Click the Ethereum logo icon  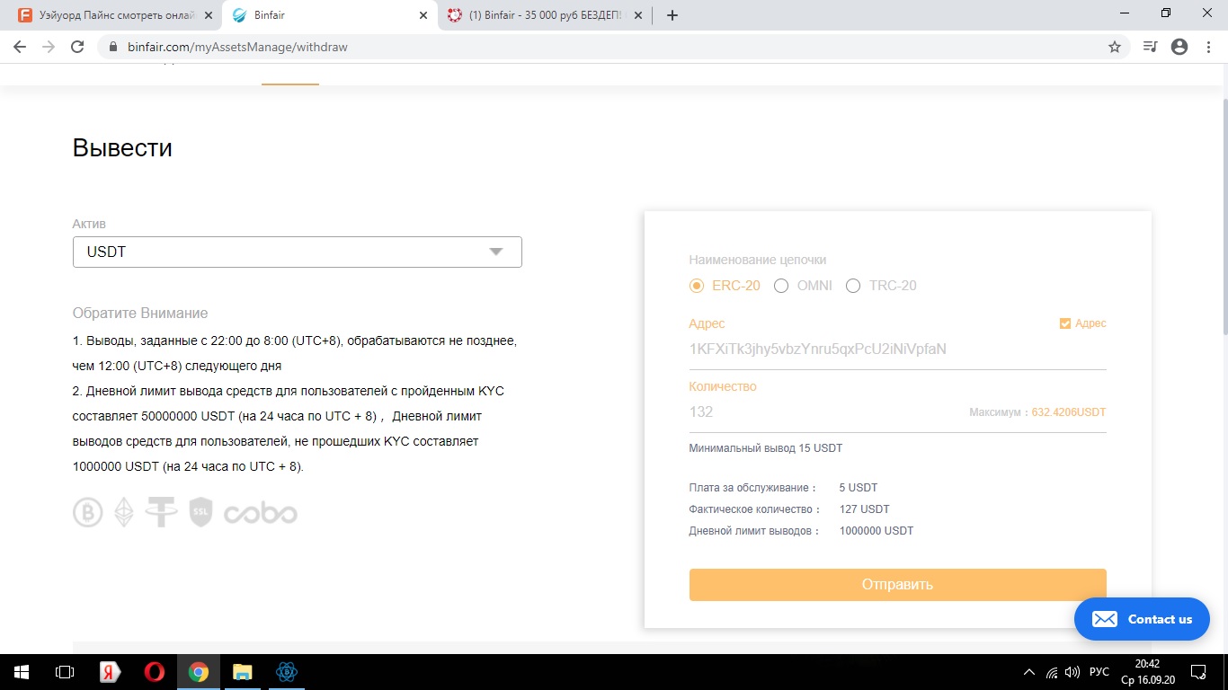coord(124,512)
